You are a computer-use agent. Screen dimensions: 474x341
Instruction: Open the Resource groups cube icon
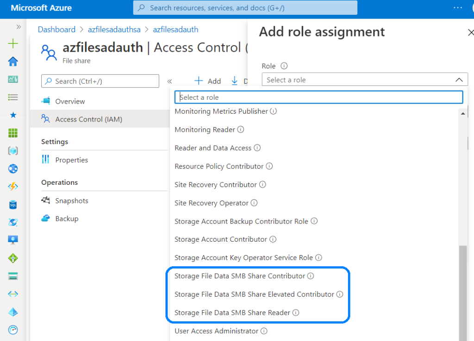(x=12, y=151)
